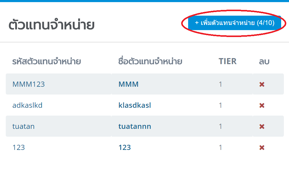Click the ตัวแทนจำหน่าย page heading

click(52, 25)
